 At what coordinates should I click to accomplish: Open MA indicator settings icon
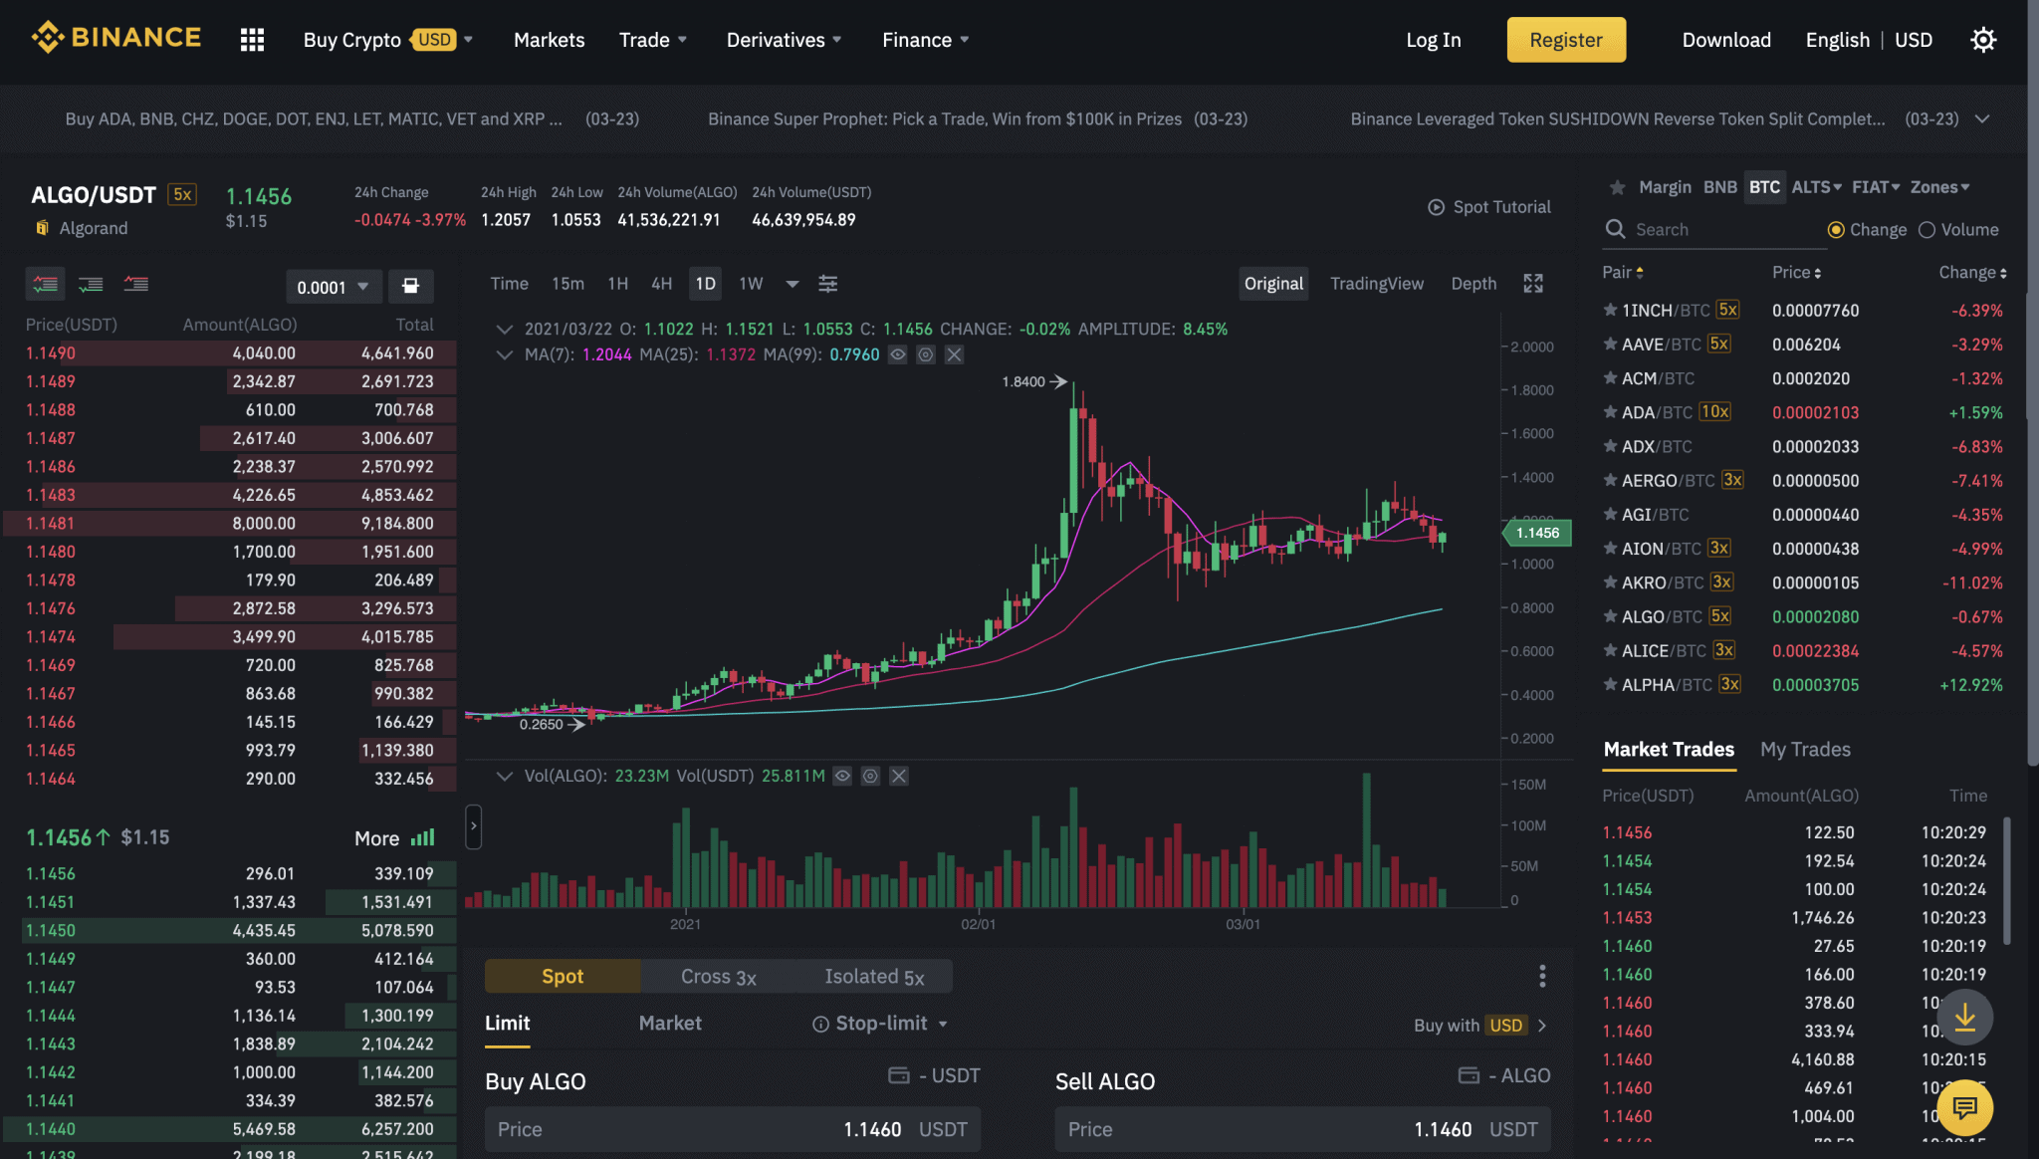point(925,354)
